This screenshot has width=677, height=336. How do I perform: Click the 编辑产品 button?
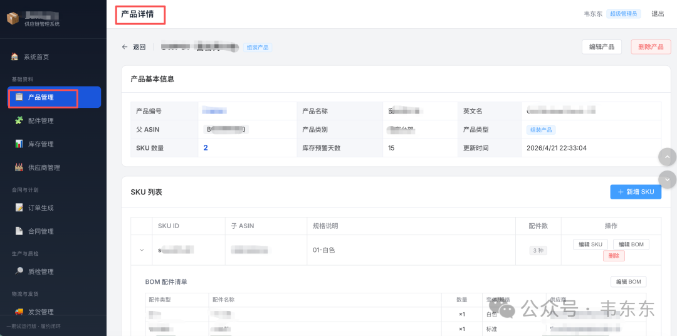coord(601,46)
